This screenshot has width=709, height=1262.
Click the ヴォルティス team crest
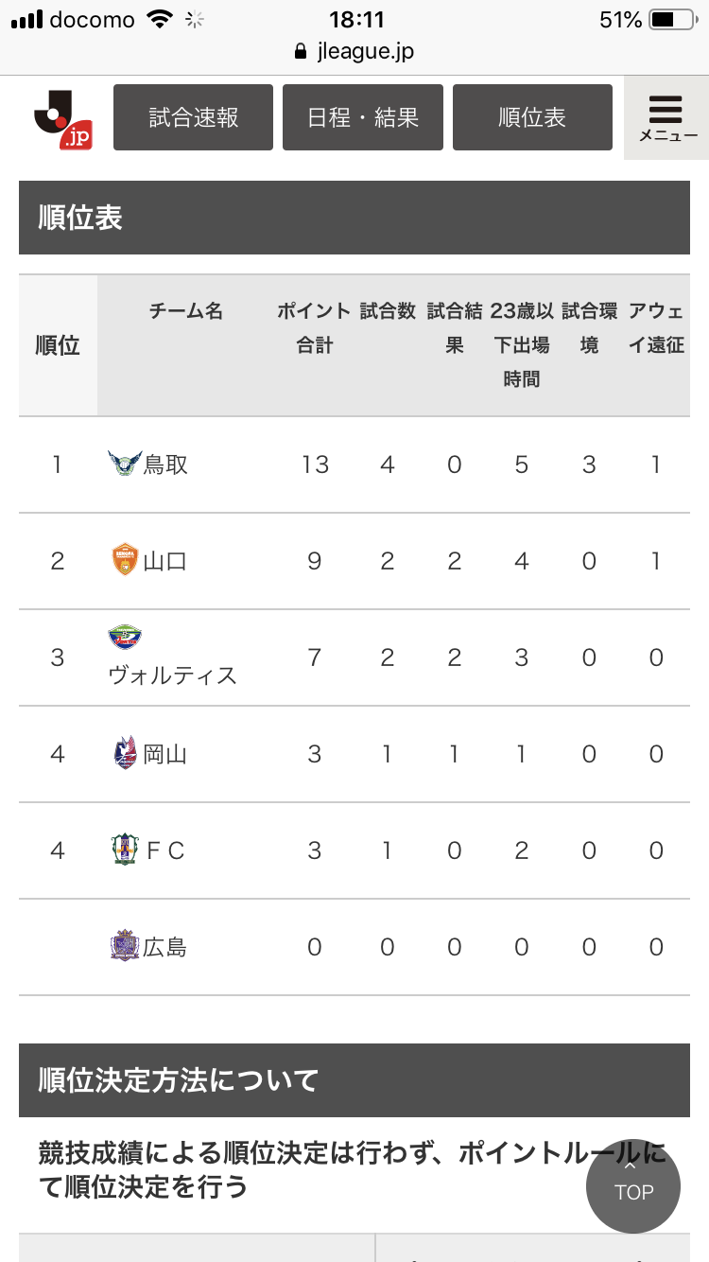[x=124, y=637]
